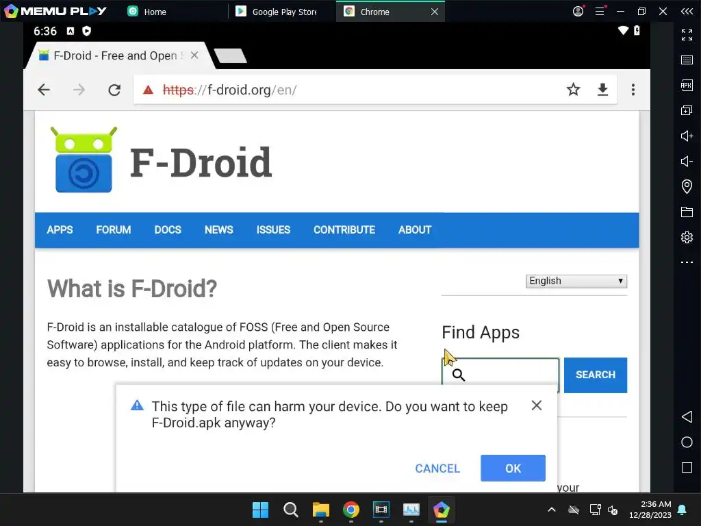Click the forward navigation arrow
Screen dimensions: 701x526
[79, 90]
